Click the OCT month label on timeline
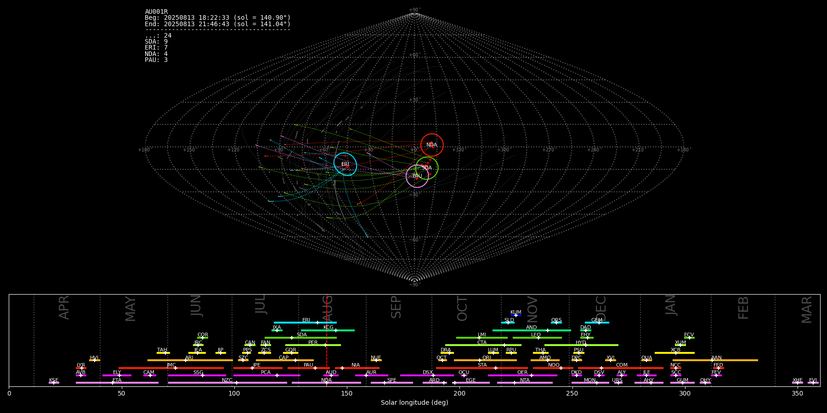Viewport: 827px width, 413px height. click(462, 308)
